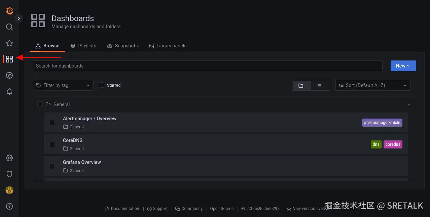The height and width of the screenshot is (217, 430).
Task: Switch to the Playlists tab
Action: click(x=83, y=46)
